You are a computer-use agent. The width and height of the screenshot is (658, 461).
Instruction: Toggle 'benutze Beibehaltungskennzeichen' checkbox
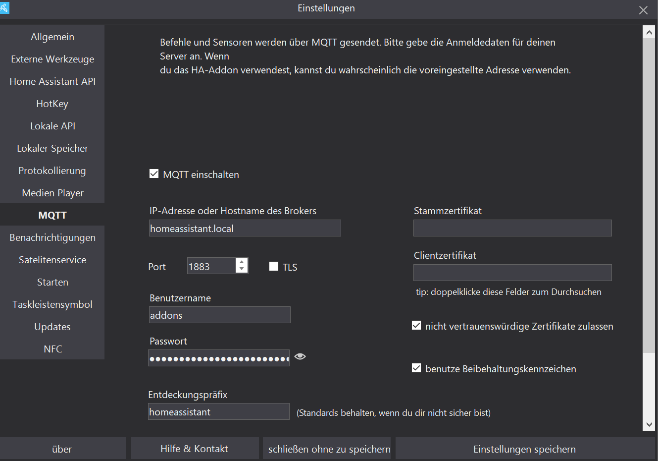[x=416, y=368]
